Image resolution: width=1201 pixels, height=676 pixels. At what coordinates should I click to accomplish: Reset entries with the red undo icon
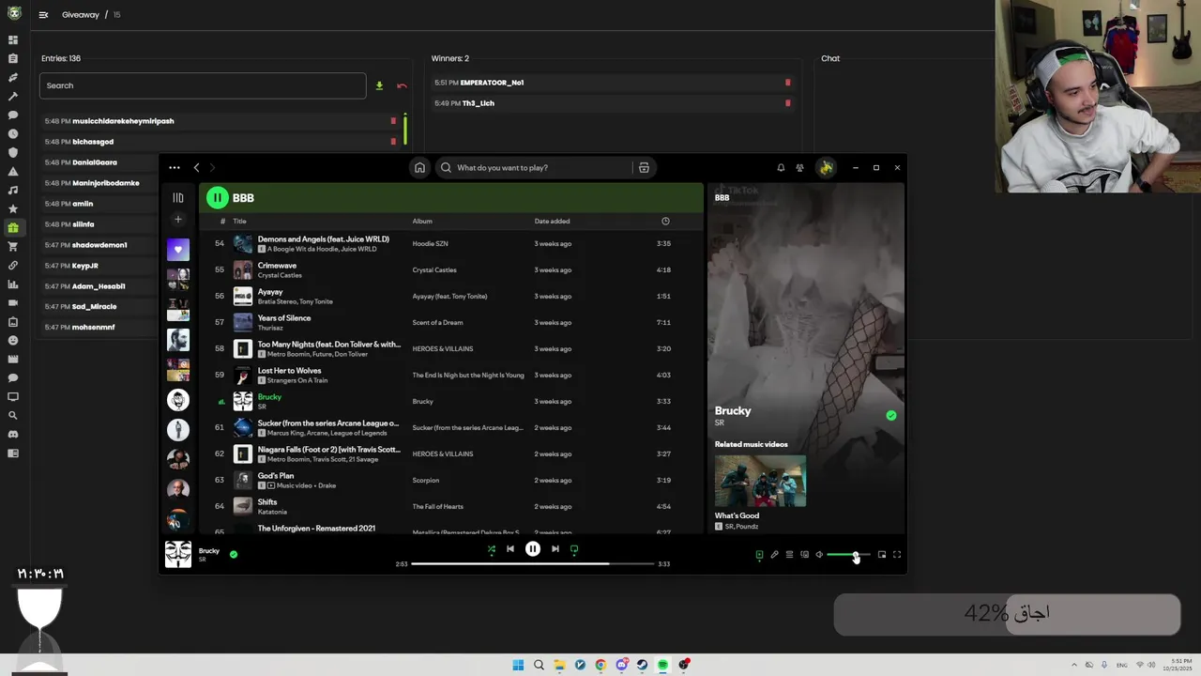(x=402, y=86)
